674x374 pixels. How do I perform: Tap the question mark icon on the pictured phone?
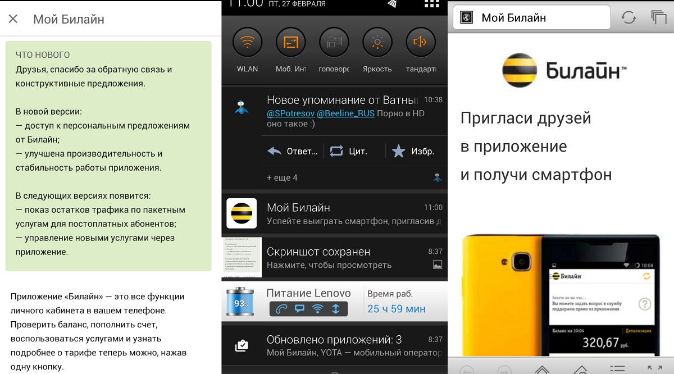coord(645,305)
